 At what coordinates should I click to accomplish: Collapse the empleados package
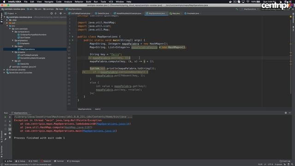pyautogui.click(x=13, y=40)
